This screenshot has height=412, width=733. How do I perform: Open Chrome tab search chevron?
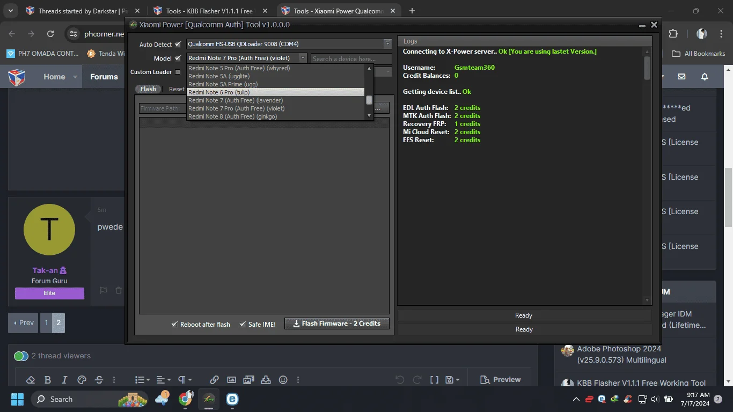coord(10,11)
